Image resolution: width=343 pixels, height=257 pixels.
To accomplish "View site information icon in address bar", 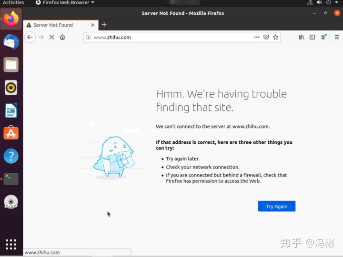I will [89, 37].
